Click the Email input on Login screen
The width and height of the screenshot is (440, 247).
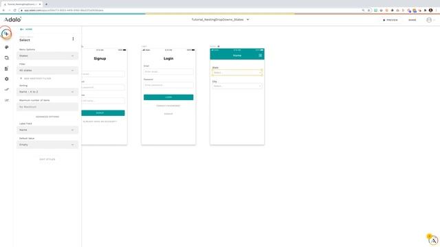[x=168, y=71]
